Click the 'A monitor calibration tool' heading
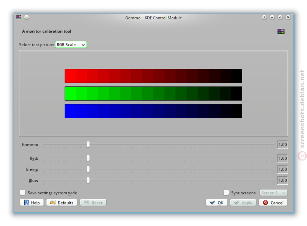 pos(46,31)
